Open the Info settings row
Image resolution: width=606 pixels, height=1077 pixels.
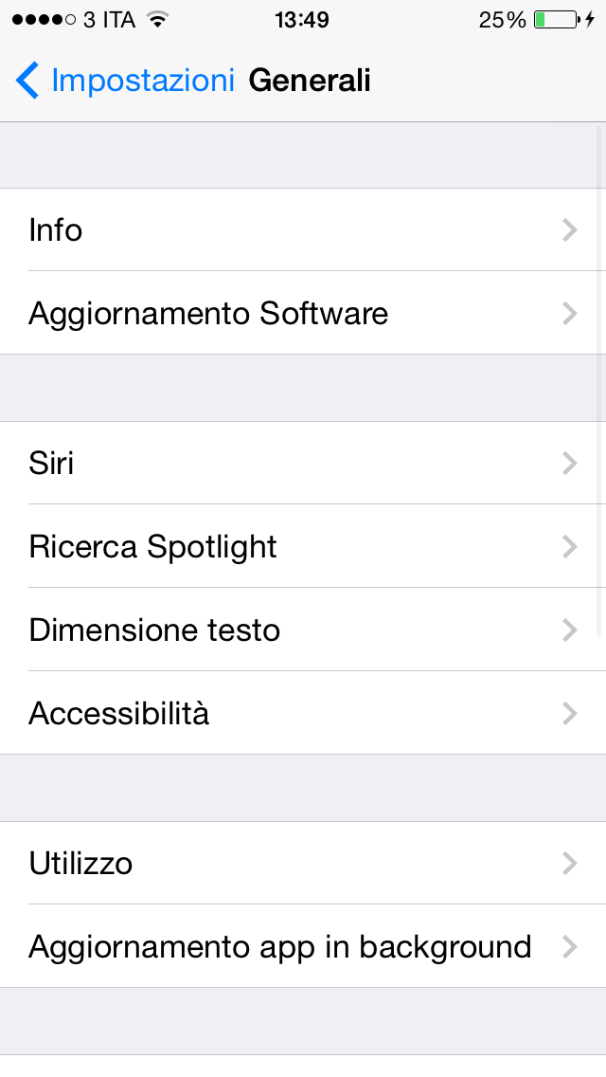pyautogui.click(x=284, y=230)
